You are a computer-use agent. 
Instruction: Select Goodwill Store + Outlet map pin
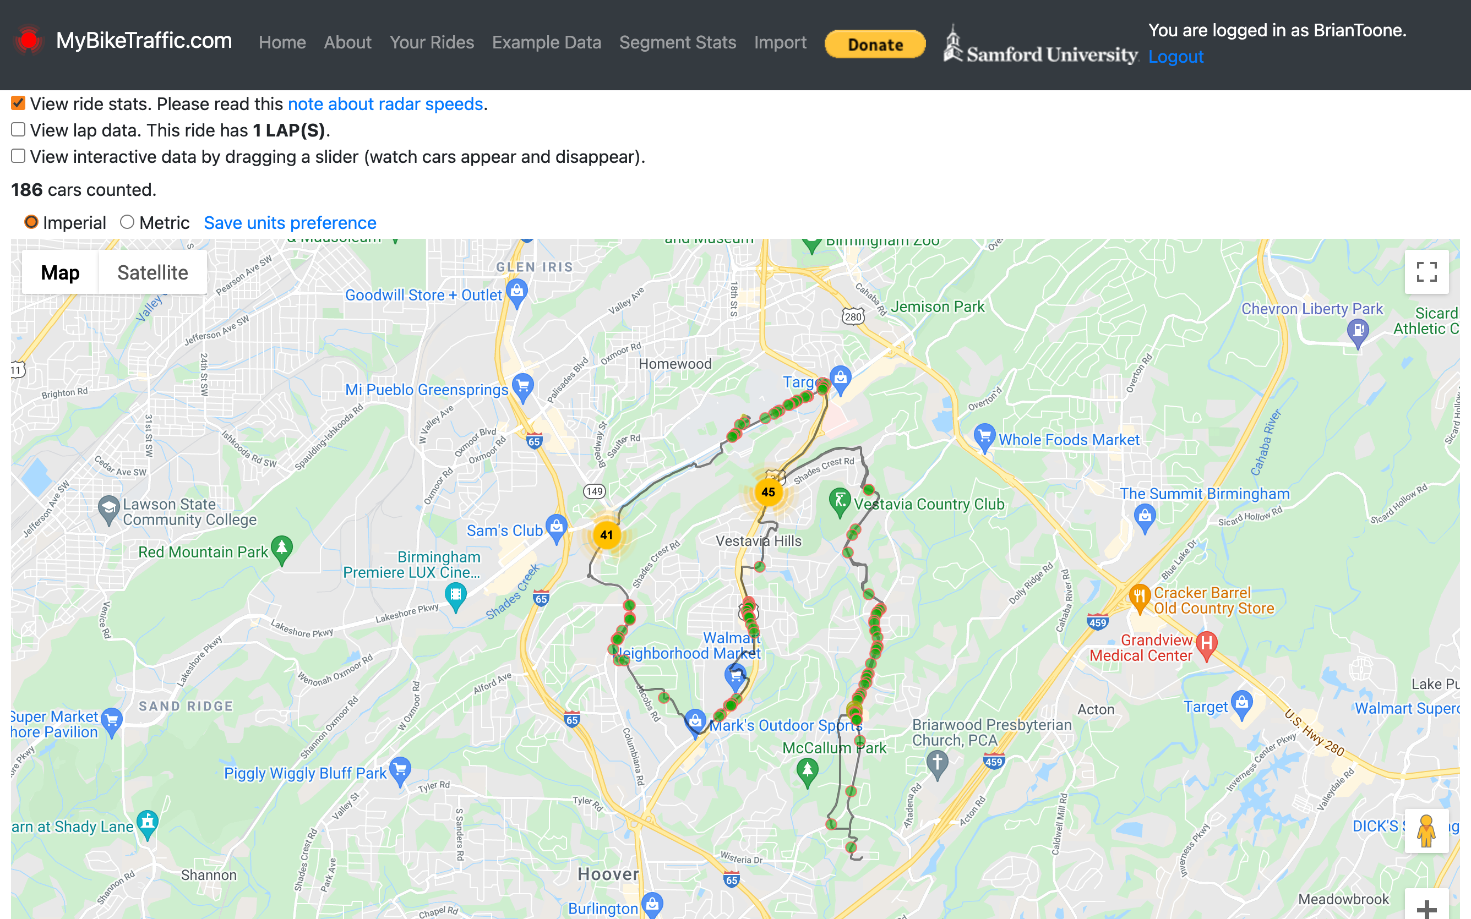tap(517, 293)
